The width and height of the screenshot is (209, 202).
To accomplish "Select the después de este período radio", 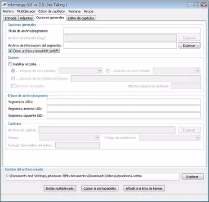I will [108, 71].
